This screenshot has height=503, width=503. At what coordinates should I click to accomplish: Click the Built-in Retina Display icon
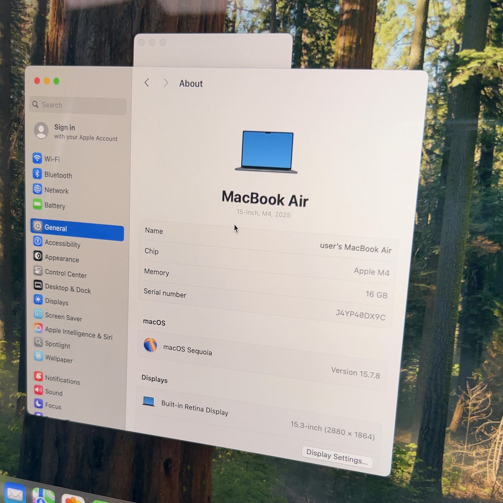(x=148, y=402)
